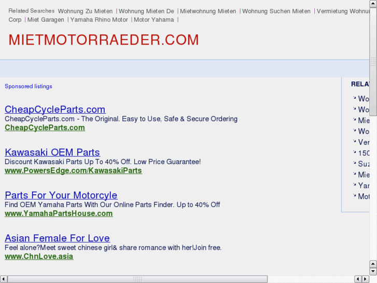Click the 'Corp' related search link

15,20
